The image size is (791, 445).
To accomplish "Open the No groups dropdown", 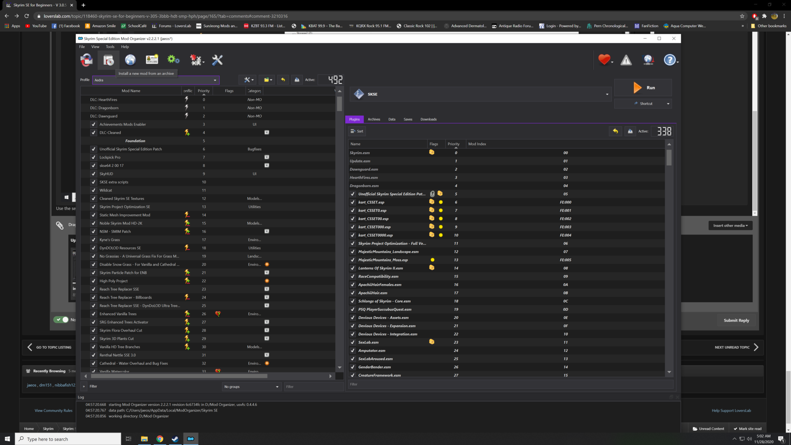I will click(x=251, y=386).
